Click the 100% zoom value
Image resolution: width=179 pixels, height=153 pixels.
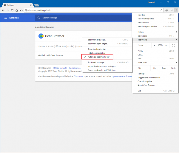[160, 45]
